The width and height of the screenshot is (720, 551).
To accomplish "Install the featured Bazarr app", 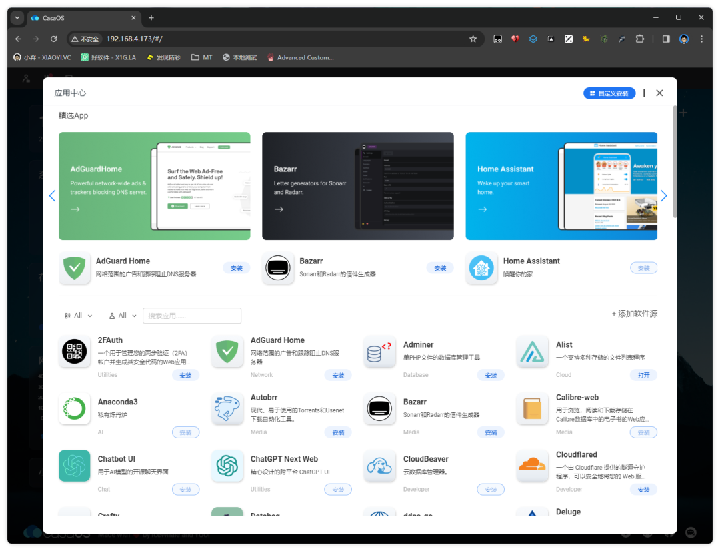I will [440, 268].
